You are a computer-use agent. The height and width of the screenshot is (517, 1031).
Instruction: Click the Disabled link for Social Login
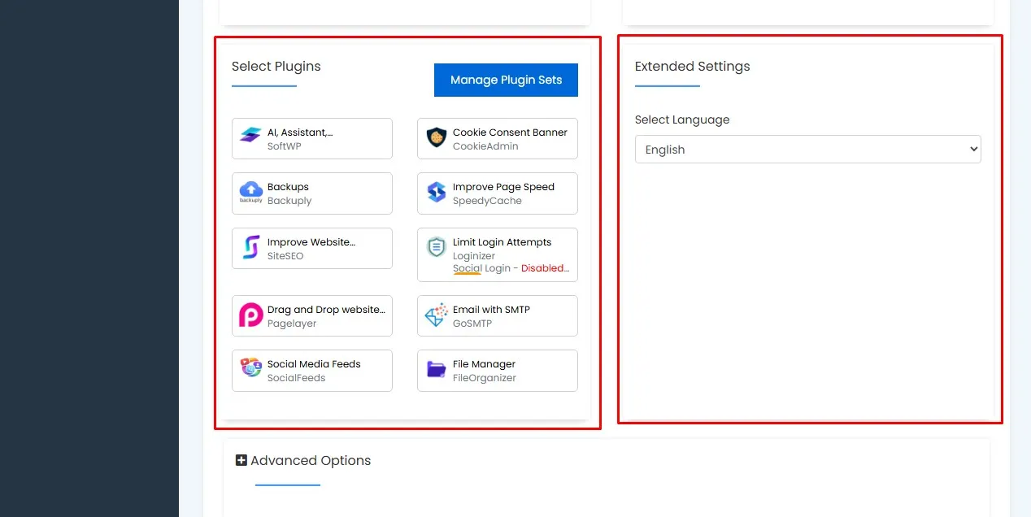544,267
